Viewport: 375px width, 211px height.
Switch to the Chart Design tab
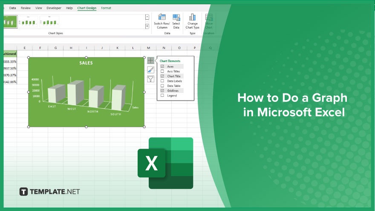tap(87, 8)
